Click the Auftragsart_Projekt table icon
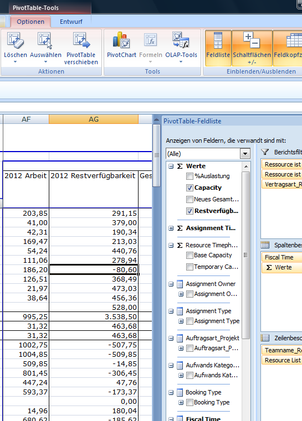This screenshot has width=302, height=421. pyautogui.click(x=180, y=339)
